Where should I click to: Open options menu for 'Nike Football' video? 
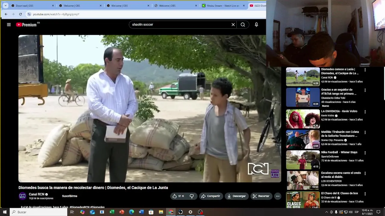(365, 153)
